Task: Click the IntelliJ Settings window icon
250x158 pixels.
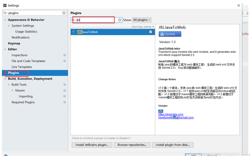Action: [x=5, y=5]
